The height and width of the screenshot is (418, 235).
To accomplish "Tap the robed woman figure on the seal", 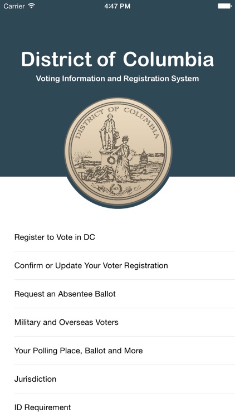I will (x=123, y=159).
